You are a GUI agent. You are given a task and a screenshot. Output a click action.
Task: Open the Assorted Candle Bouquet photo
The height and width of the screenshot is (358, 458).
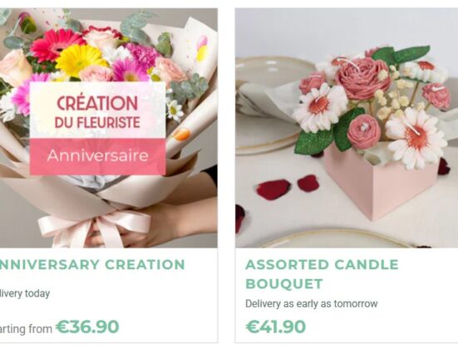click(347, 128)
